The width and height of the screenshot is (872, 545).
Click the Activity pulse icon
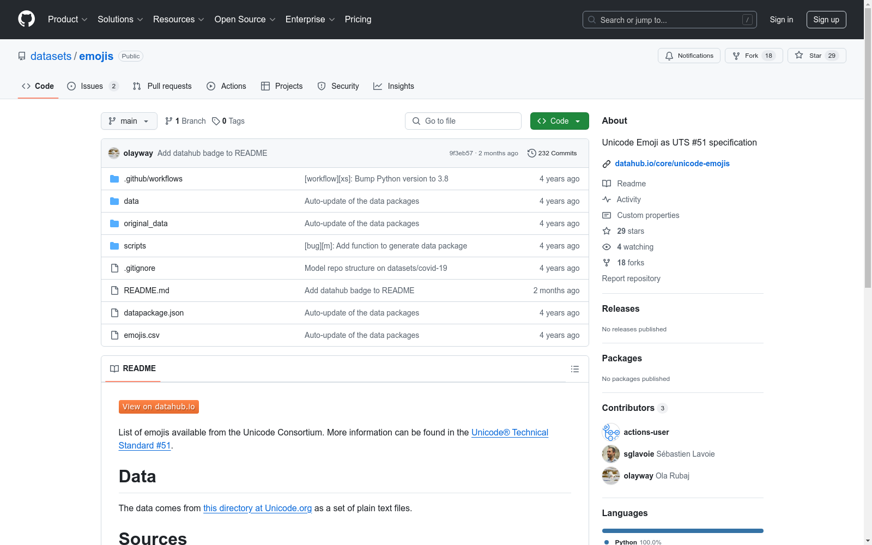tap(607, 199)
